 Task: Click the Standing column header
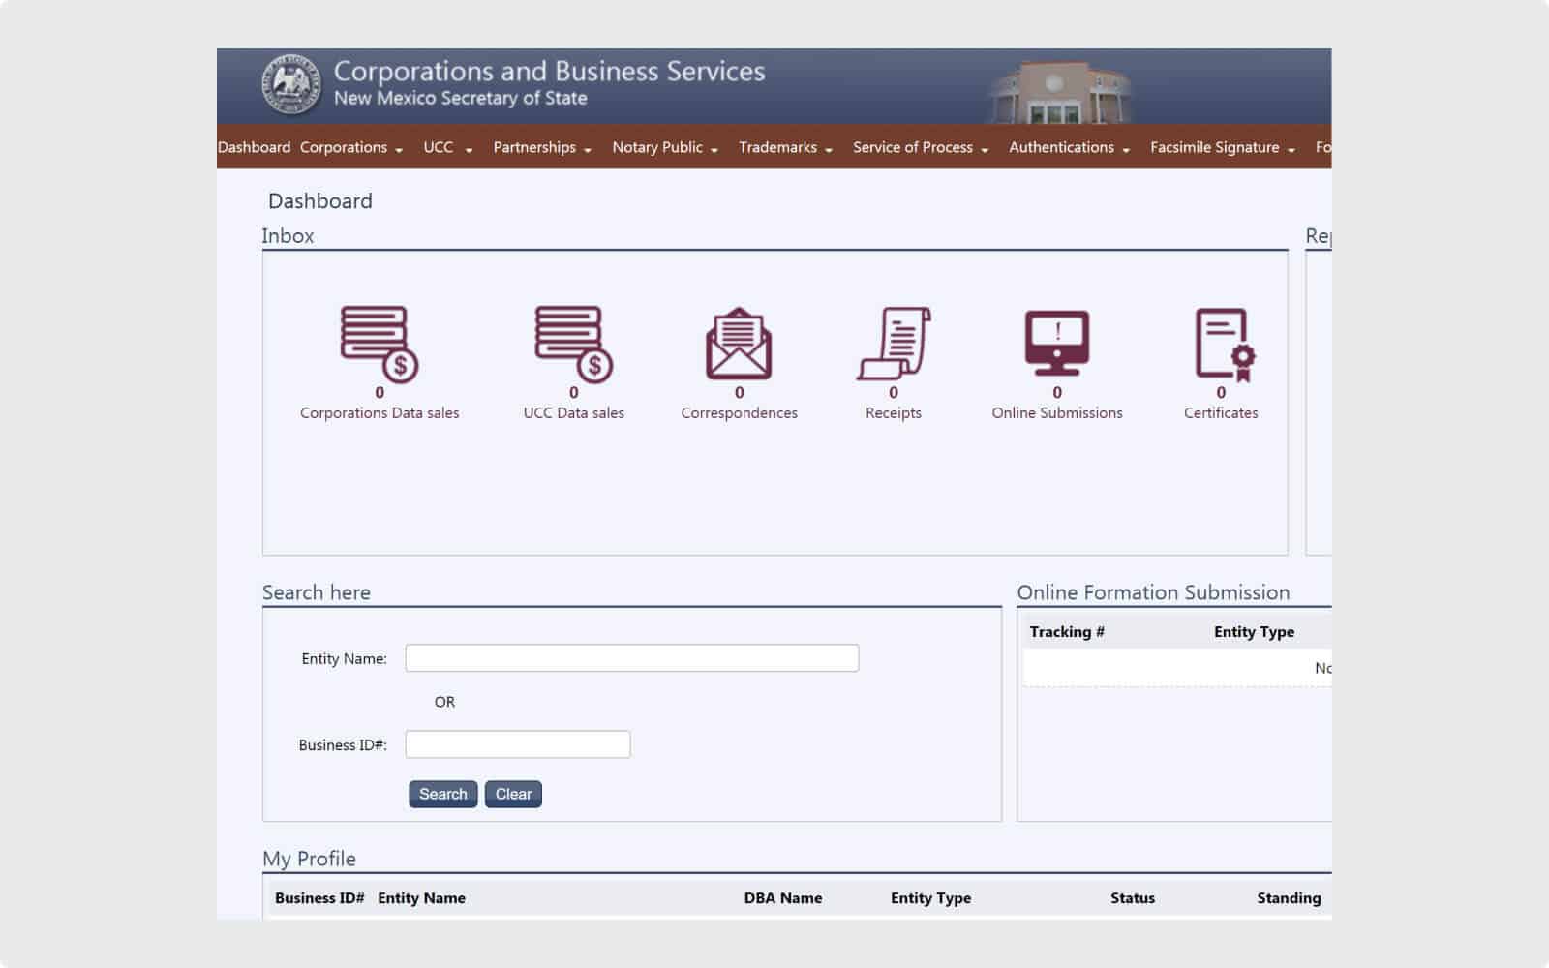point(1289,897)
